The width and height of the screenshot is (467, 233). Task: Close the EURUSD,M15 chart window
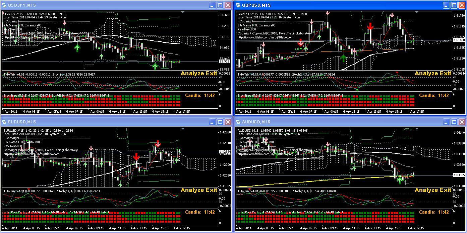(x=228, y=122)
